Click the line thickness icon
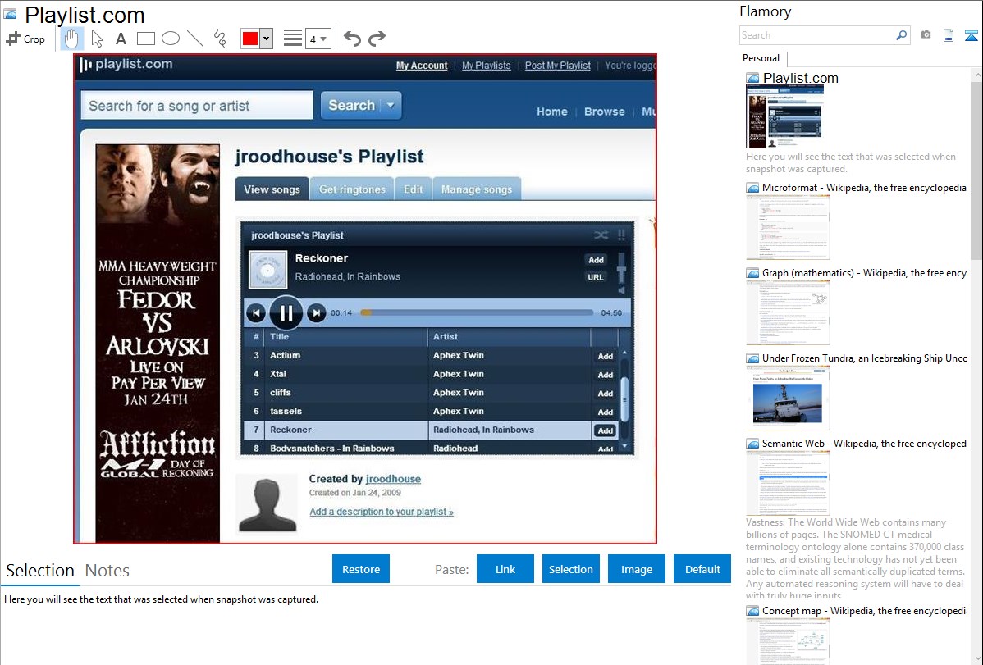983x665 pixels. tap(292, 39)
